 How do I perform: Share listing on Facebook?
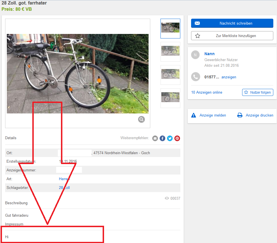coord(162,138)
